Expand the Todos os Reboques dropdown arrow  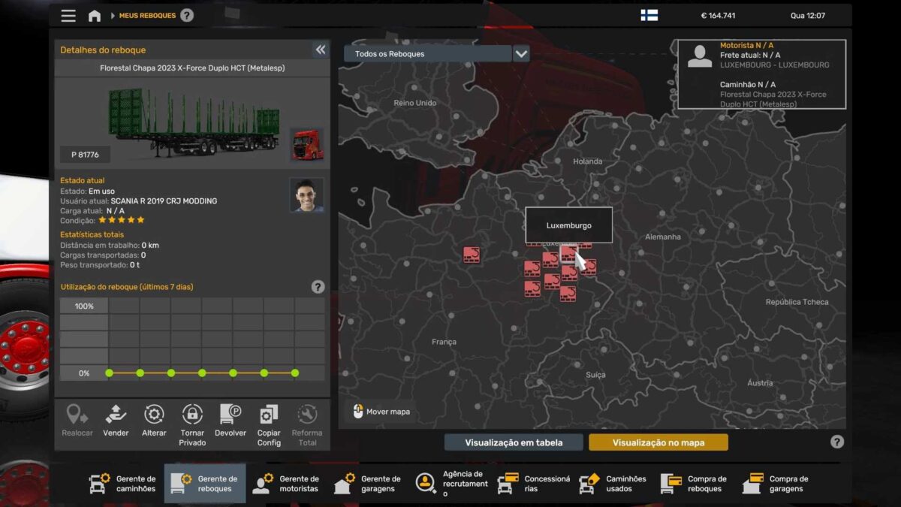point(521,54)
